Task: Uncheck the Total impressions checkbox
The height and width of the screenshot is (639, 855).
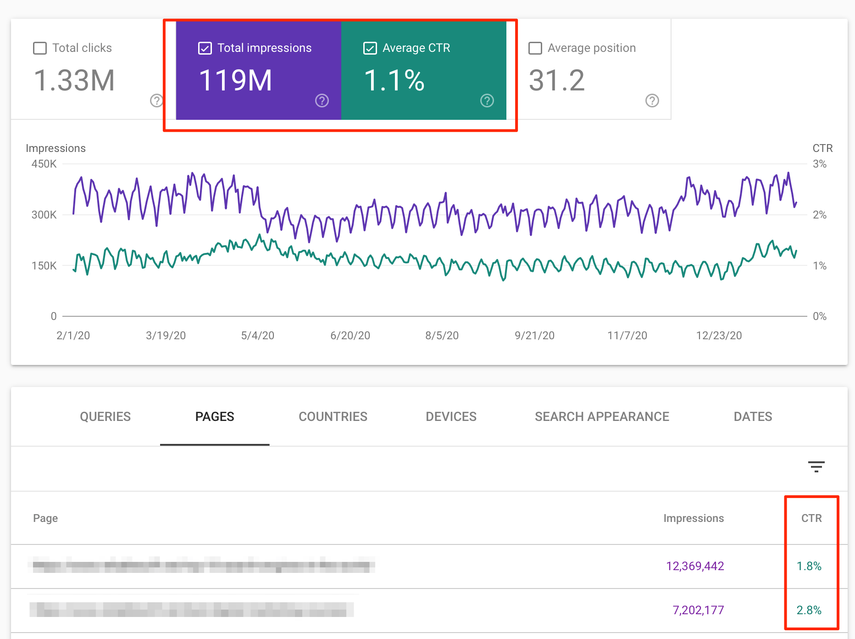Action: (x=205, y=48)
